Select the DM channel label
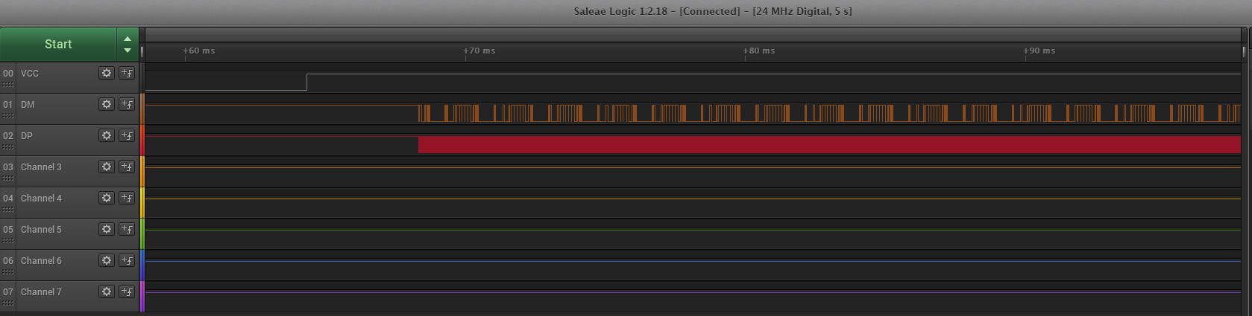 coord(28,105)
